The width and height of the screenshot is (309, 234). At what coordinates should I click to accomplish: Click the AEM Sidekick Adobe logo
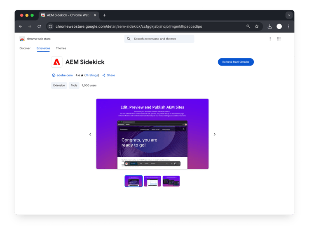point(57,62)
